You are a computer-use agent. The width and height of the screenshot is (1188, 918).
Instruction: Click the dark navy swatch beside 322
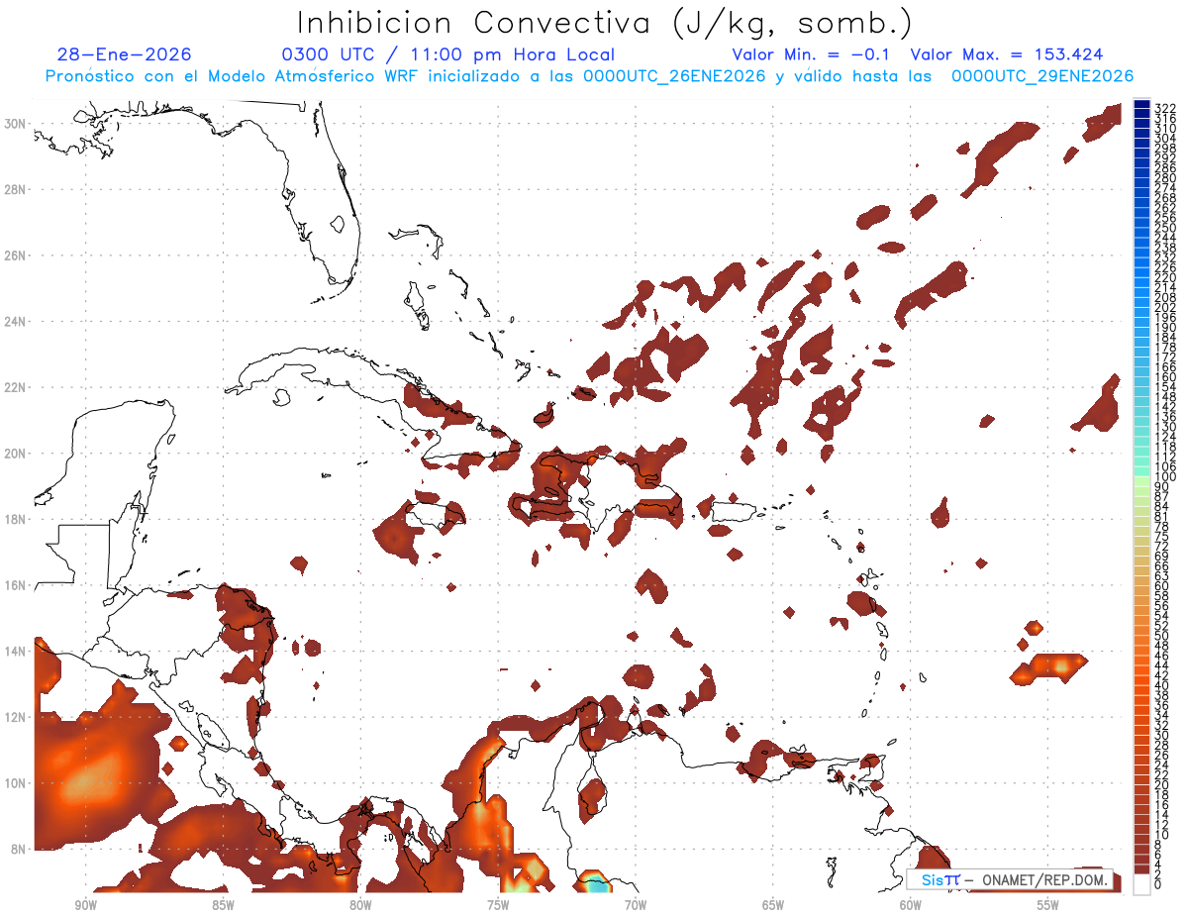[1141, 105]
